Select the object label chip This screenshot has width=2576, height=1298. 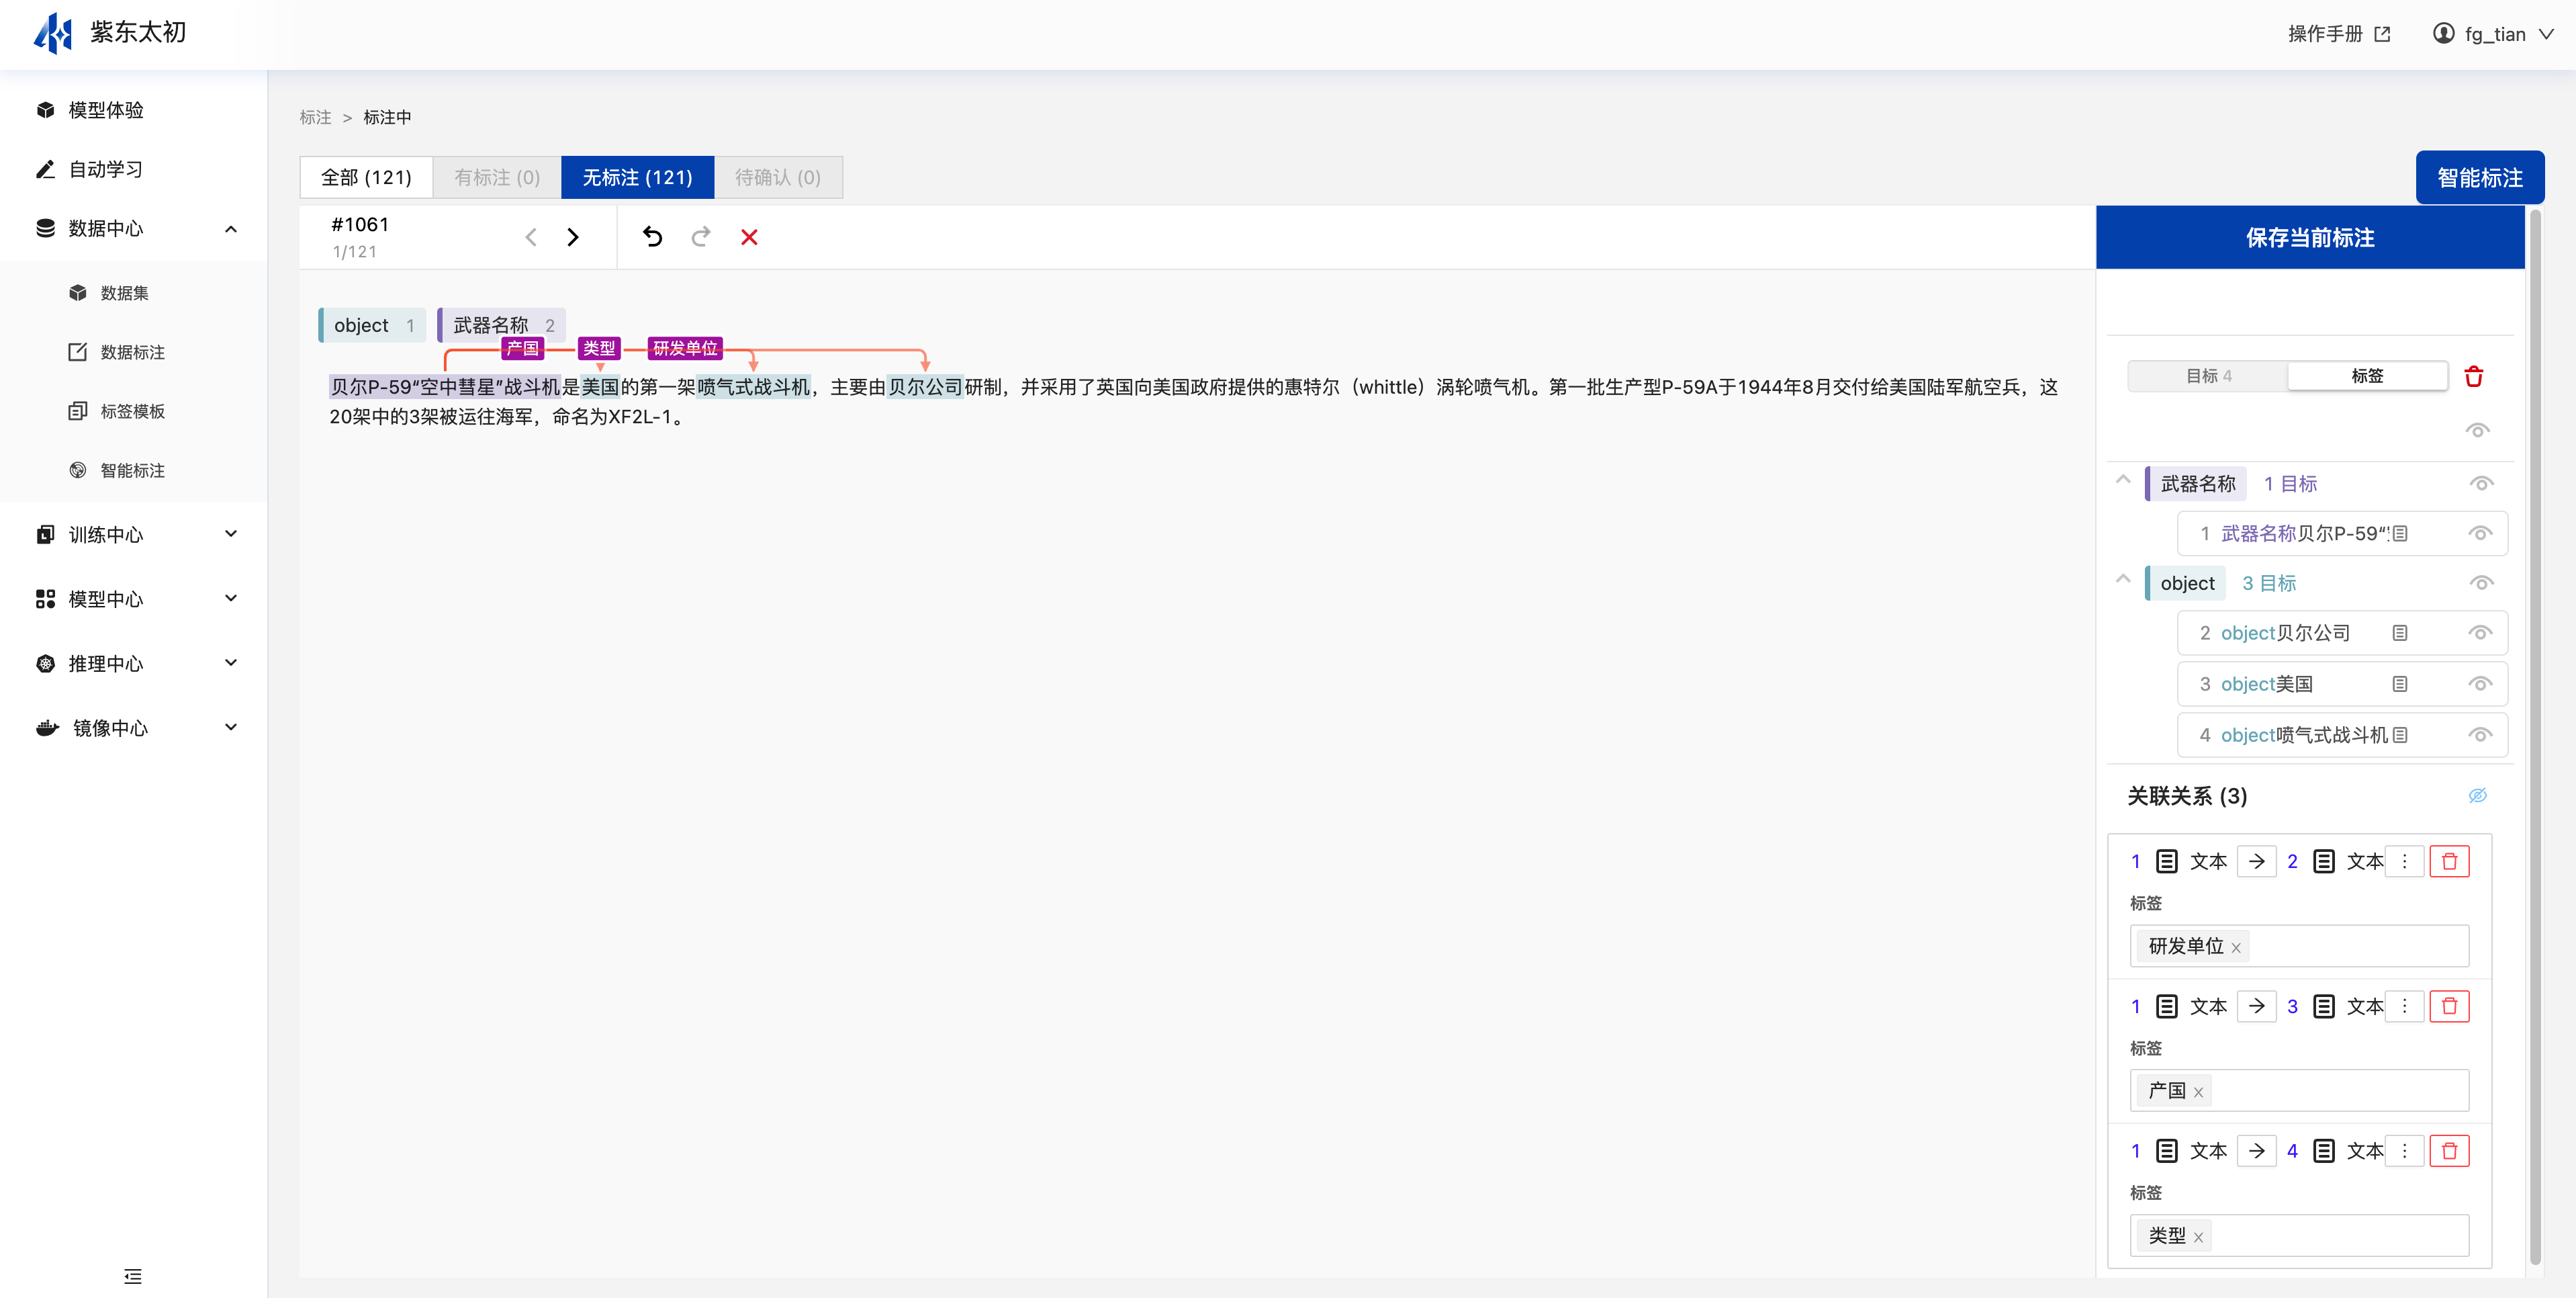(x=372, y=325)
